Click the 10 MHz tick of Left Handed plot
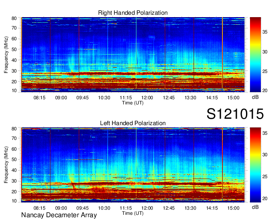The width and height of the screenshot is (272, 220). click(x=14, y=201)
